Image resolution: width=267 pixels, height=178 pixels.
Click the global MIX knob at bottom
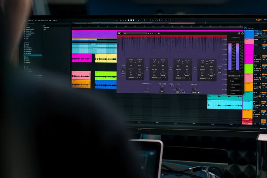(x=178, y=88)
